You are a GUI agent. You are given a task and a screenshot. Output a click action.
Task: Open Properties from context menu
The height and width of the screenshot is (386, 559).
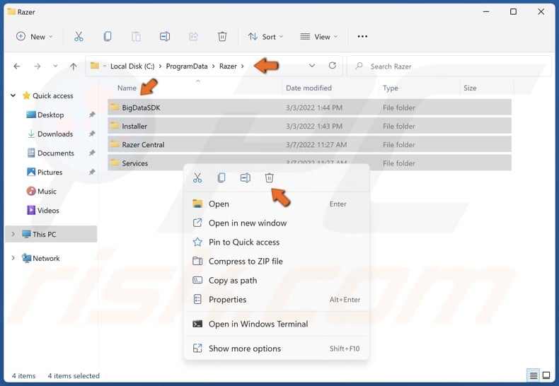click(x=276, y=300)
